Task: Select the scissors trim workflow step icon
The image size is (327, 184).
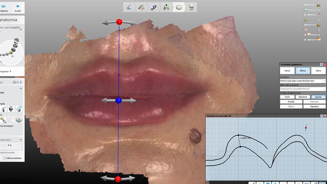Action: tap(141, 7)
